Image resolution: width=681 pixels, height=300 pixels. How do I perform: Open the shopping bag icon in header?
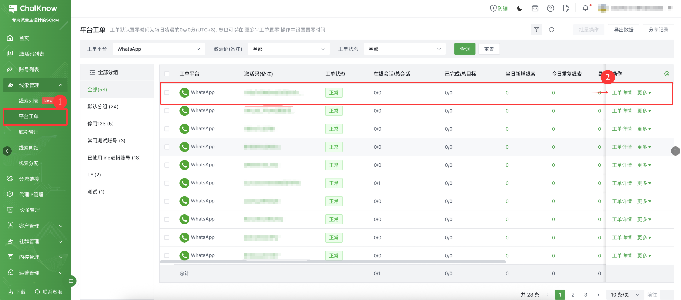[535, 9]
